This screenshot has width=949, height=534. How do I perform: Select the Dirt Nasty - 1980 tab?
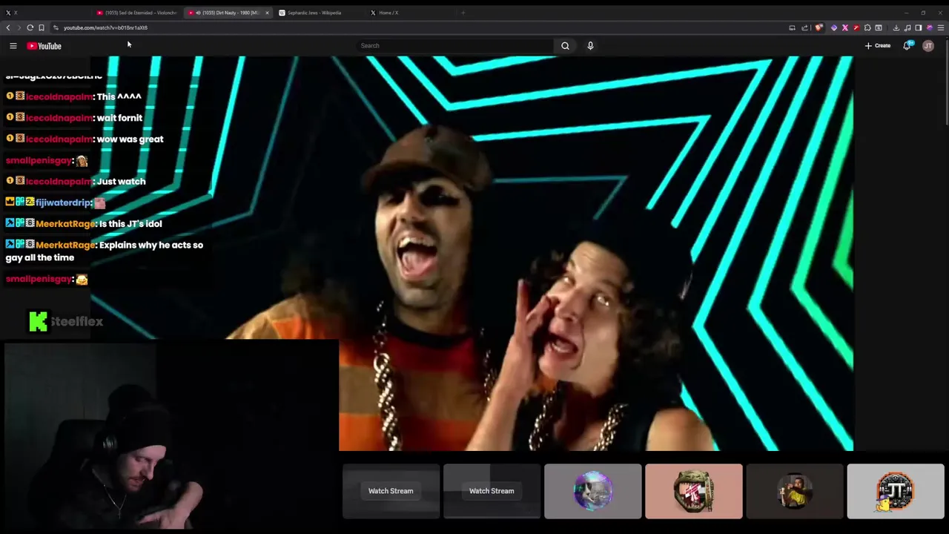228,13
